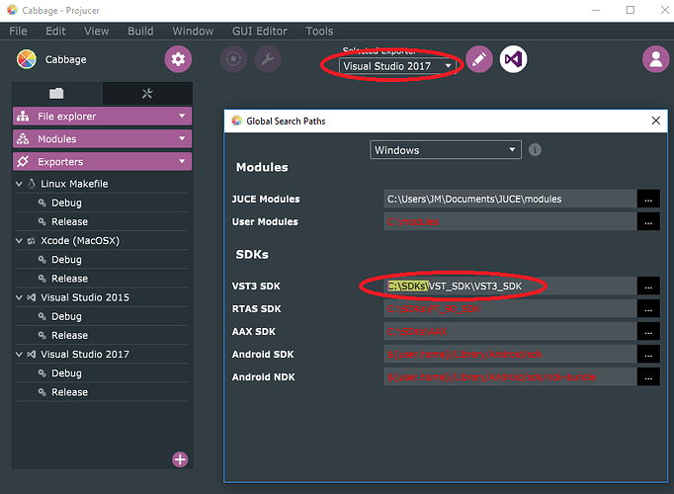Screen dimensions: 674x494
Task: Open the Windows OS dropdown
Action: point(446,150)
